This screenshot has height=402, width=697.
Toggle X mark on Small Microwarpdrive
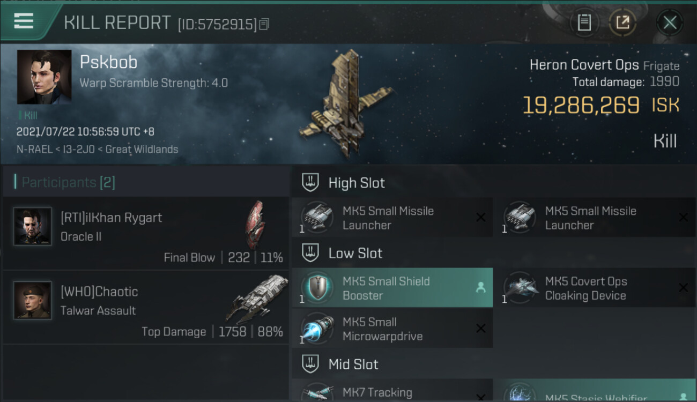[x=481, y=329]
